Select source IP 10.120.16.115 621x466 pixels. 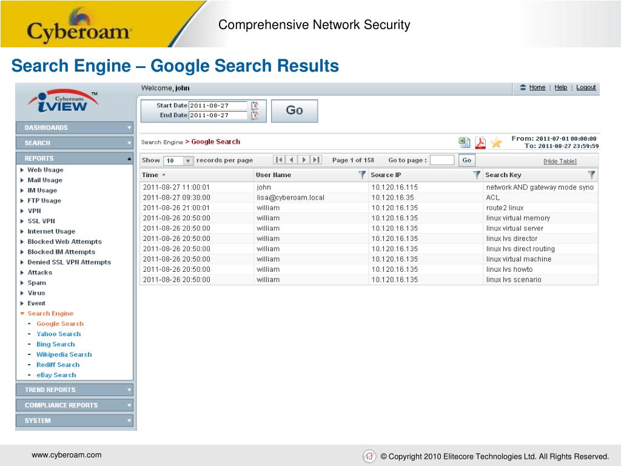pos(394,187)
